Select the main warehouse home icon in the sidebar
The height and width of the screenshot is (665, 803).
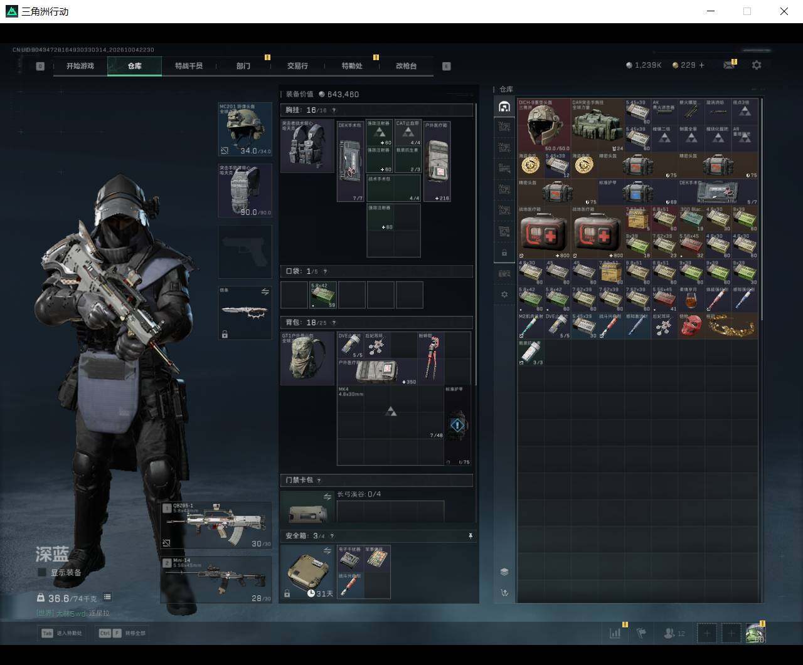tap(504, 107)
